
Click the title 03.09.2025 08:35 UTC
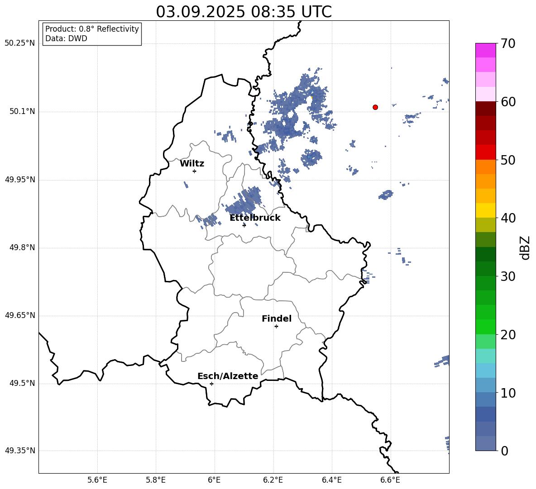click(244, 12)
